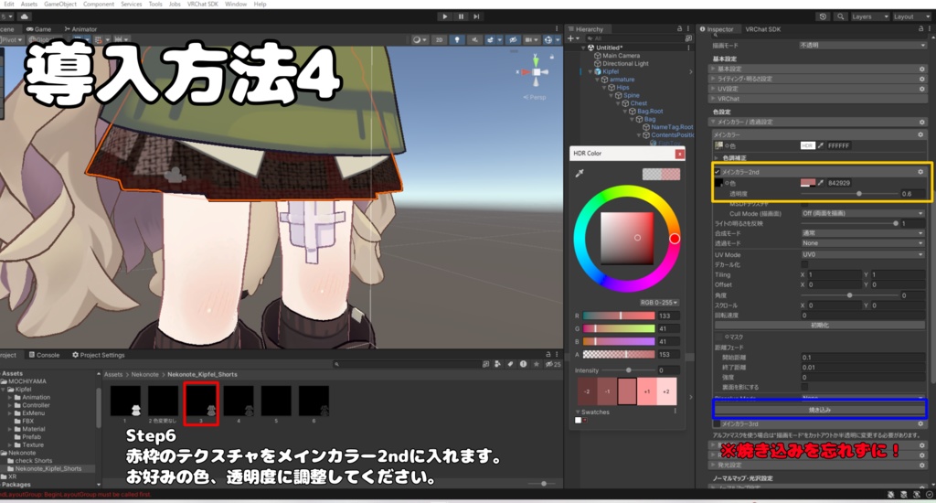Image resolution: width=936 pixels, height=503 pixels.
Task: Enable the メインカラー3rd checkbox
Action: click(717, 423)
